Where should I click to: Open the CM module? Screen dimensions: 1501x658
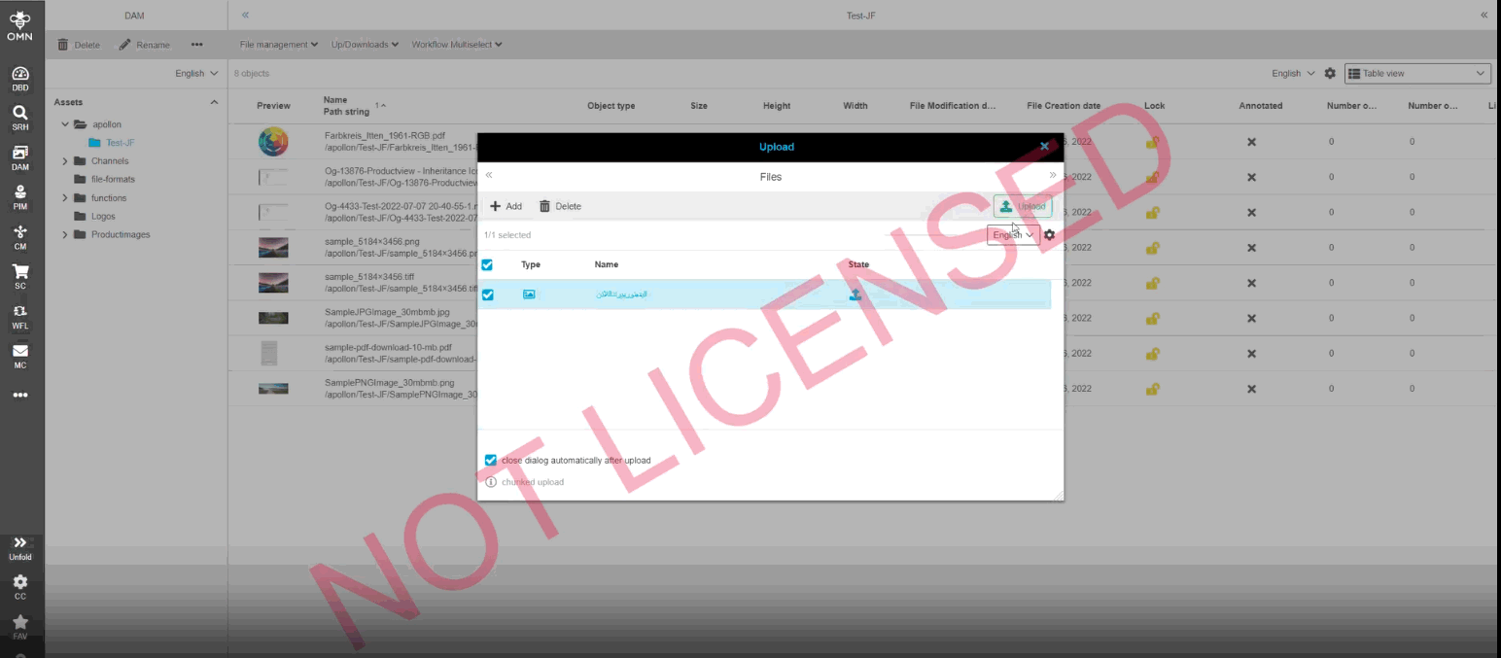coord(20,238)
